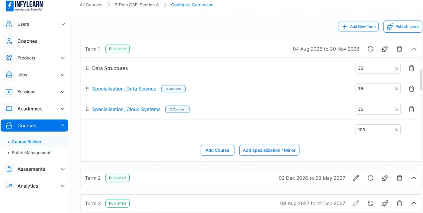Screen dimensions: 423x213
Task: Click the Publish terms button
Action: [x=403, y=27]
